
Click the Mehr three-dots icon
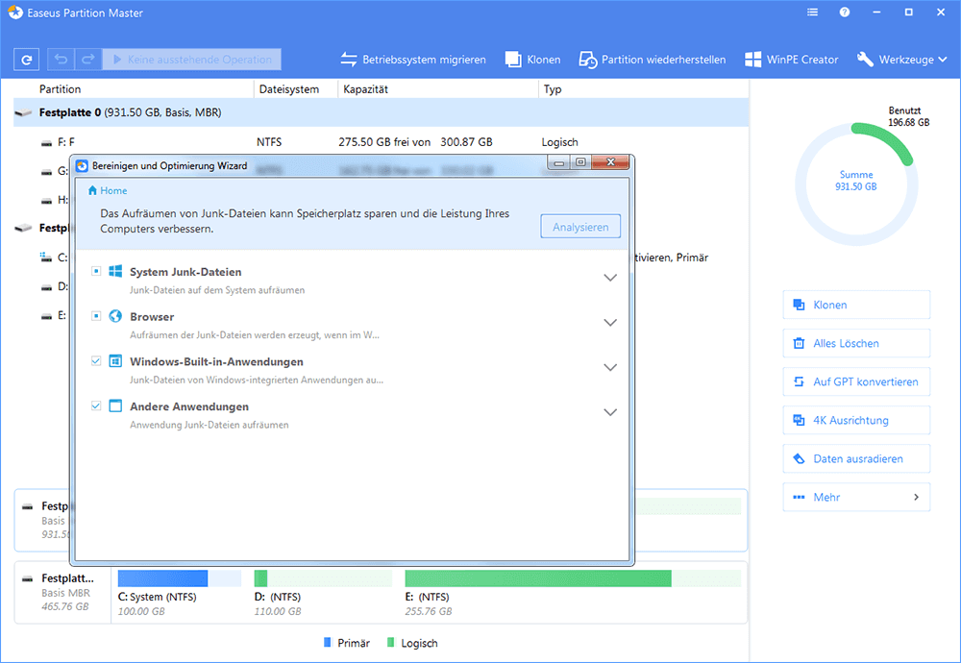799,497
